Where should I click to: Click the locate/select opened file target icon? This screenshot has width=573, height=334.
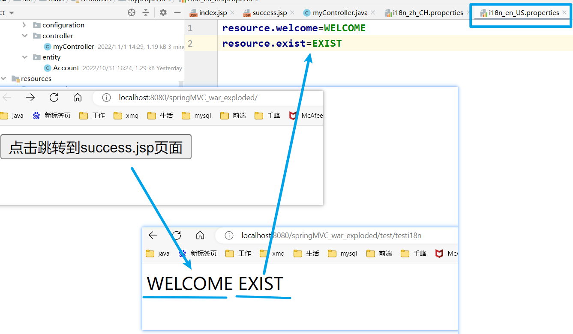coord(132,13)
